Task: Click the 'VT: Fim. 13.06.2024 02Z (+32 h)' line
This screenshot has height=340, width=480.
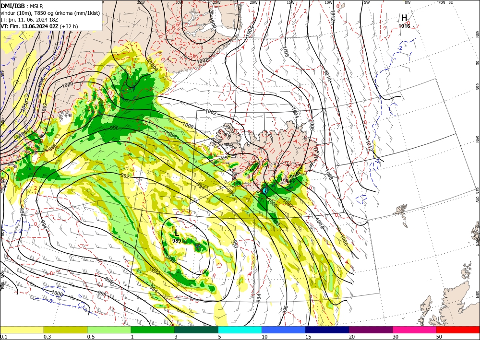Action: (39, 26)
